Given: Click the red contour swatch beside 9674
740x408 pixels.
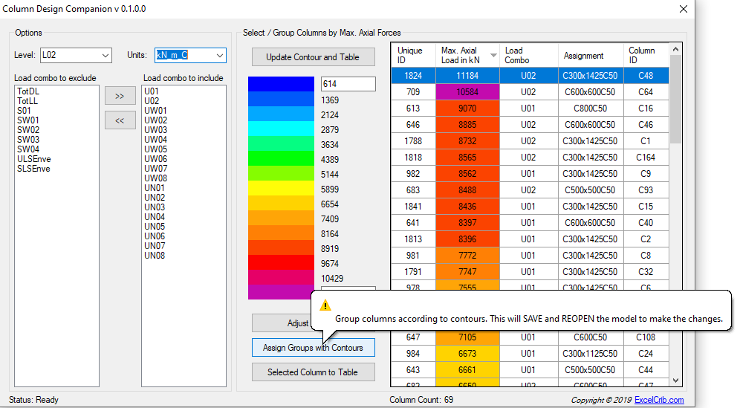Looking at the screenshot, I should point(281,262).
